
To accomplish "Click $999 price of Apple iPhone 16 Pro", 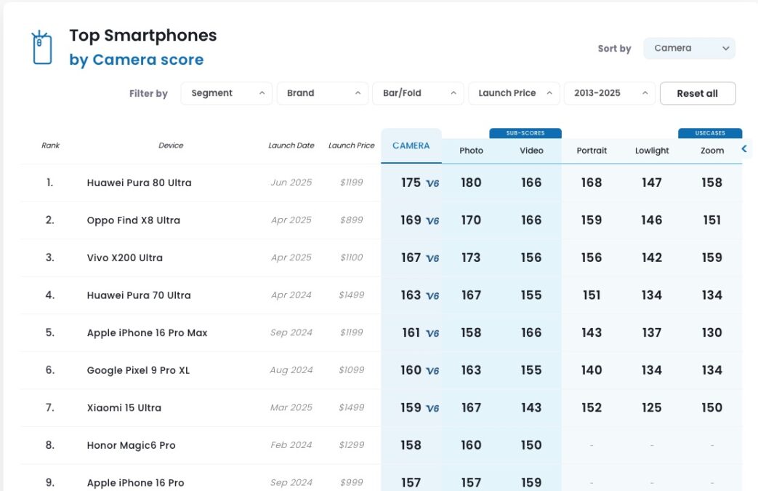I will (352, 483).
